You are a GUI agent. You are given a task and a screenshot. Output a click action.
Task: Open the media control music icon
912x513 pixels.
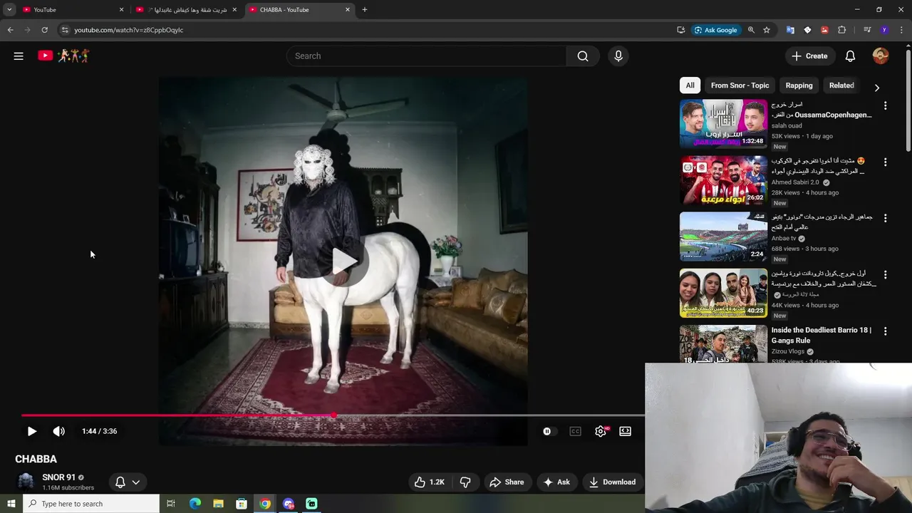pos(867,30)
